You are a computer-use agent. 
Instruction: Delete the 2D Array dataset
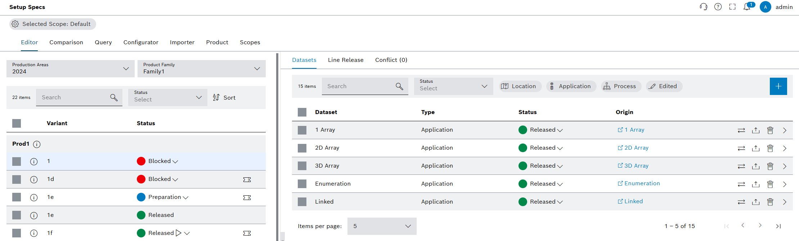pos(770,148)
